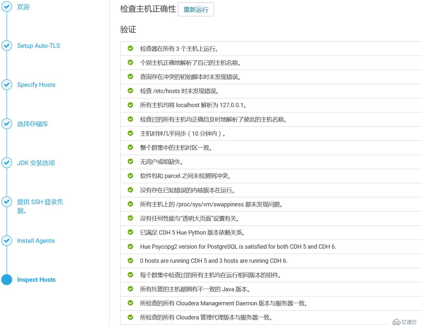Viewport: 422px width, 326px height.
Task: Select text 主机时钟几乎同步（10 分钟内）。
Action: click(x=183, y=134)
